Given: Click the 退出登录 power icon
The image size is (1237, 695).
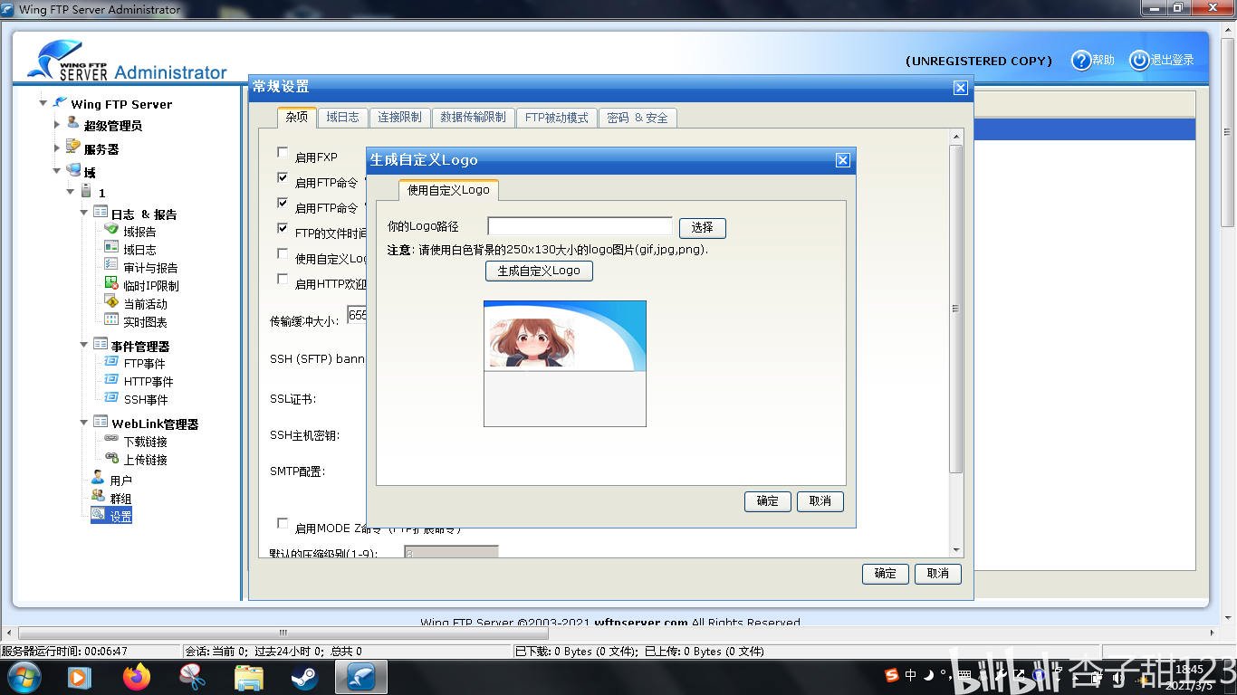Looking at the screenshot, I should point(1139,61).
